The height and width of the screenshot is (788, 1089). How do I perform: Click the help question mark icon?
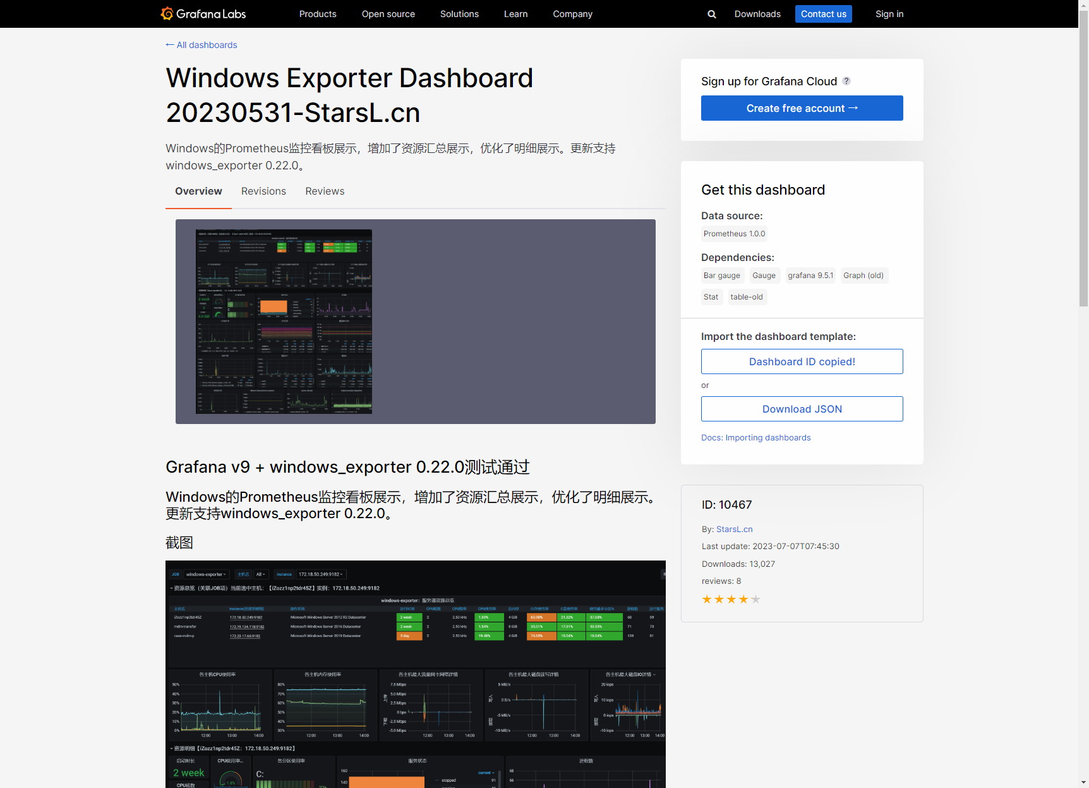click(x=846, y=81)
